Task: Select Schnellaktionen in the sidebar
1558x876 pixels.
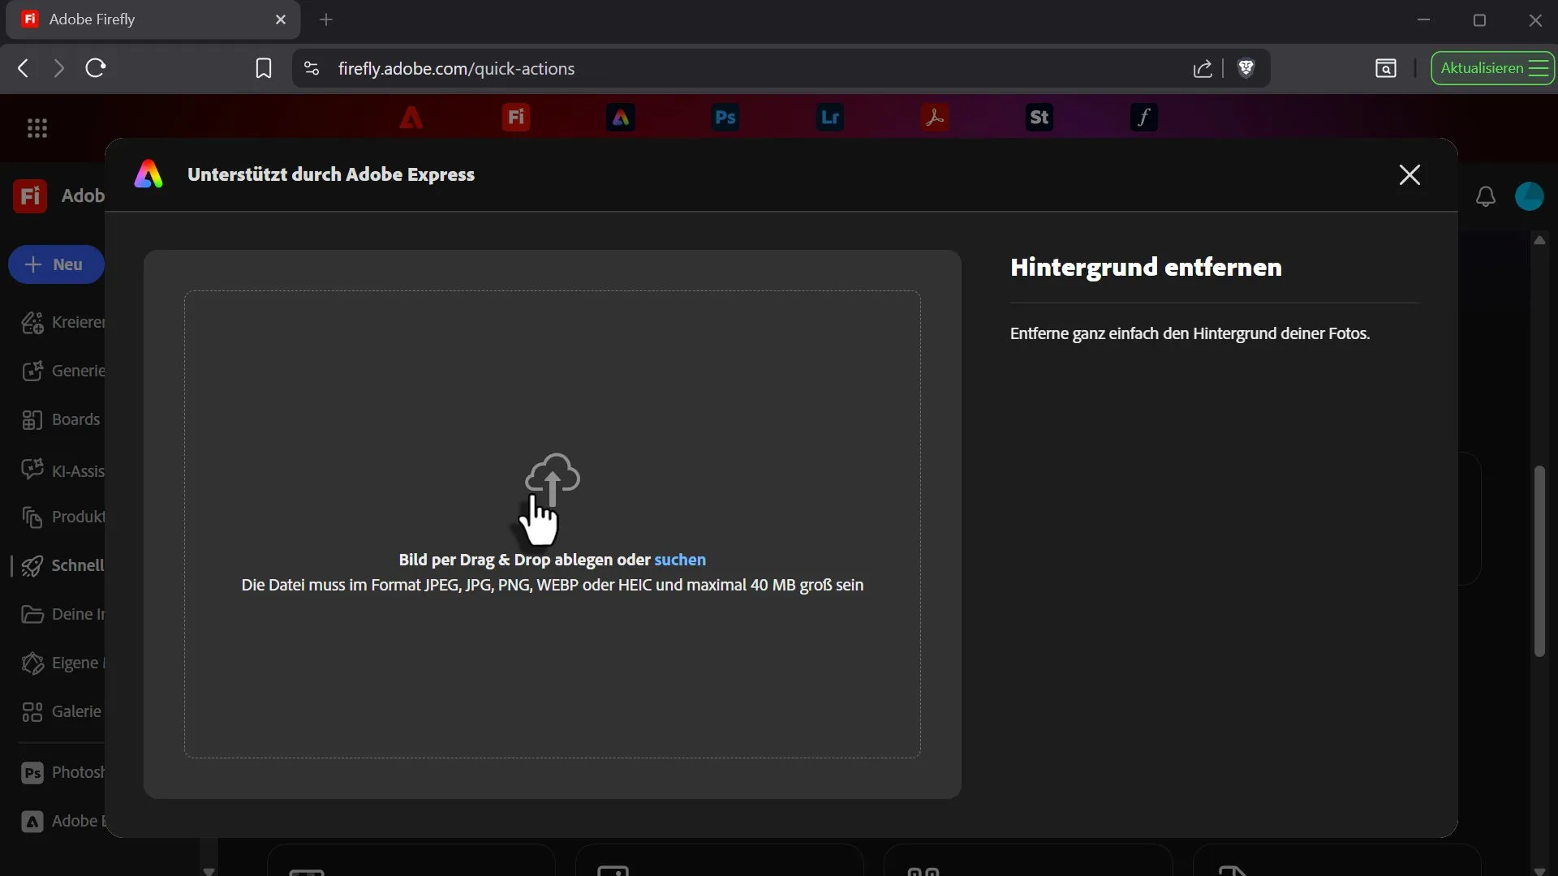Action: (x=63, y=565)
